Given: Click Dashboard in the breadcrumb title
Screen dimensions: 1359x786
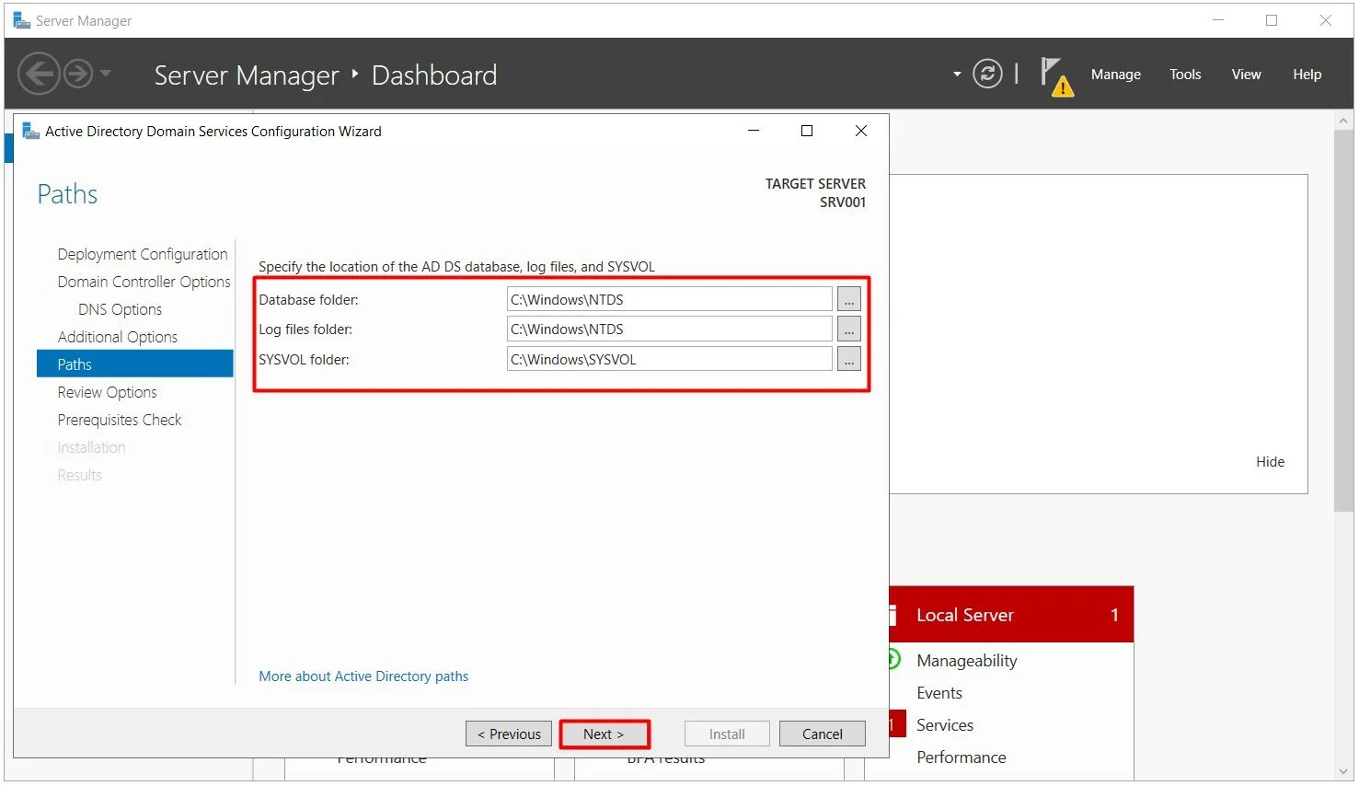Looking at the screenshot, I should click(x=434, y=75).
